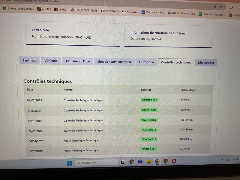Viewport: 240px width, 180px height.
Task: Open the Opera browser taskbar icon
Action: pos(174,161)
